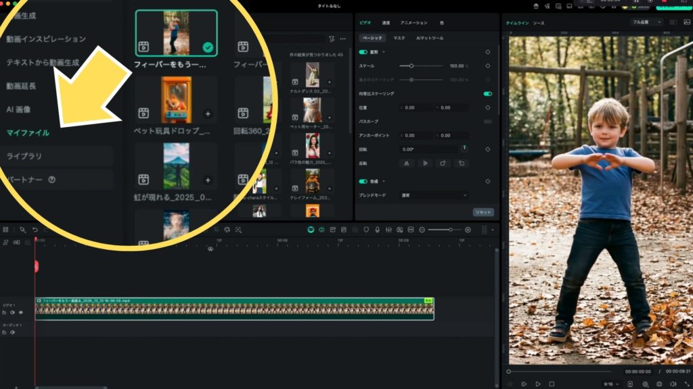The image size is (693, 389).
Task: Click the flip horizontal icon in 反転 row
Action: (x=406, y=163)
